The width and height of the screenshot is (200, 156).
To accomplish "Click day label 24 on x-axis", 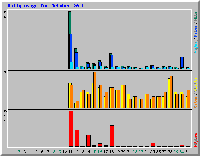I will [146, 152].
